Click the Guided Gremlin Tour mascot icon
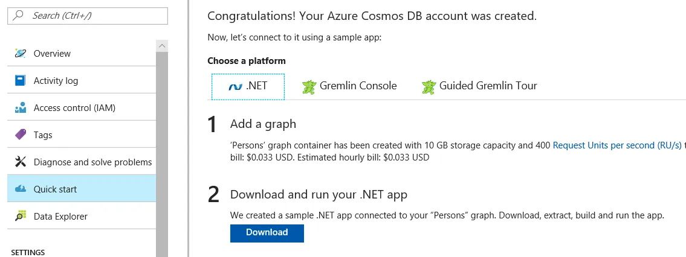Image resolution: width=686 pixels, height=257 pixels. point(429,86)
